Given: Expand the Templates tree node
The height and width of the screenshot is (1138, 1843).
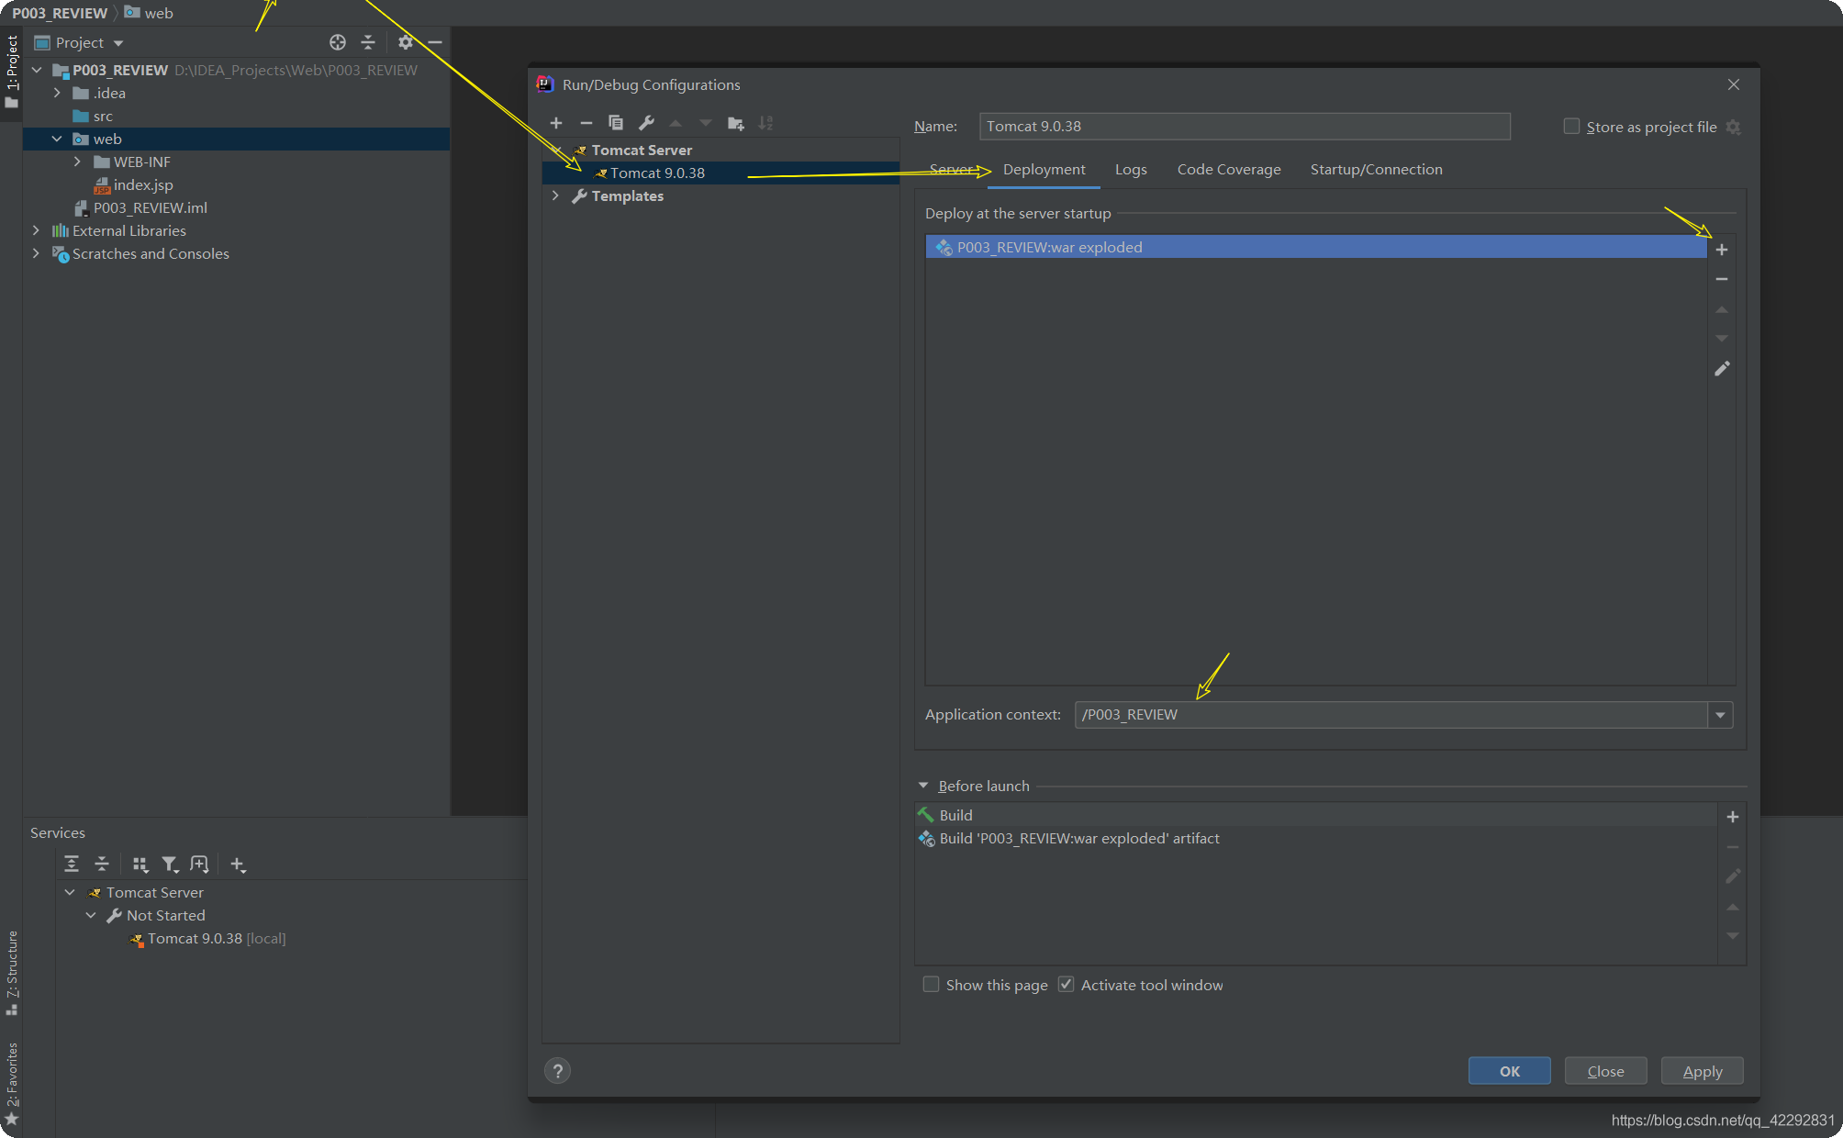Looking at the screenshot, I should click(x=555, y=196).
